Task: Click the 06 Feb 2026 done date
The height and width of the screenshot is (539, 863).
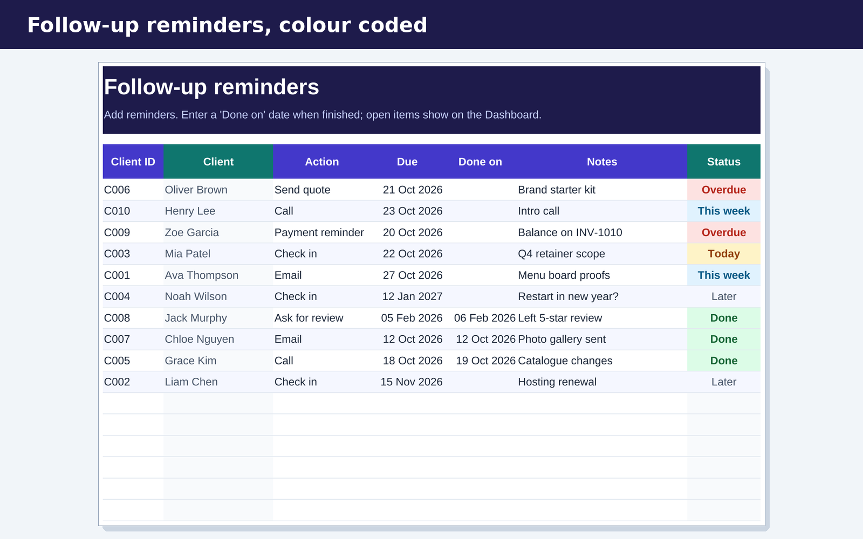Action: (x=480, y=317)
